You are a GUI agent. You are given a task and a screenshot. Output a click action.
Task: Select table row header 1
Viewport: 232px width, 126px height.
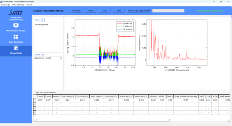coord(34,100)
